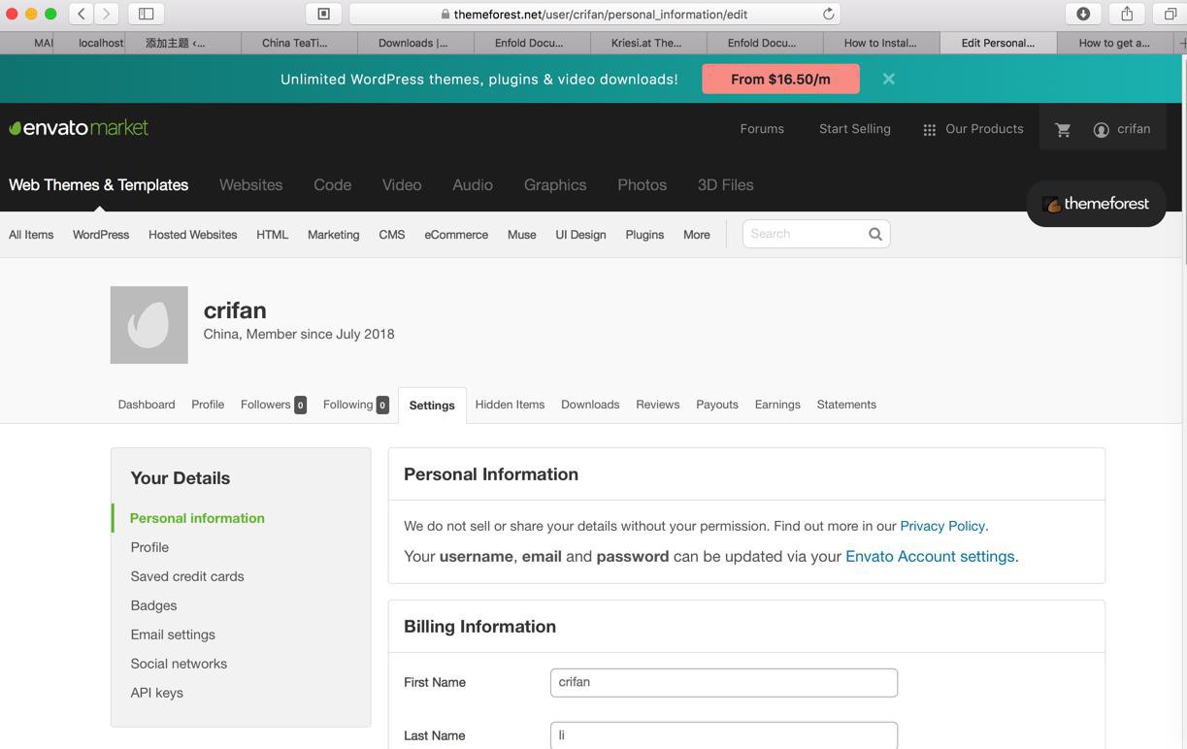
Task: Expand More submenu
Action: tap(697, 235)
